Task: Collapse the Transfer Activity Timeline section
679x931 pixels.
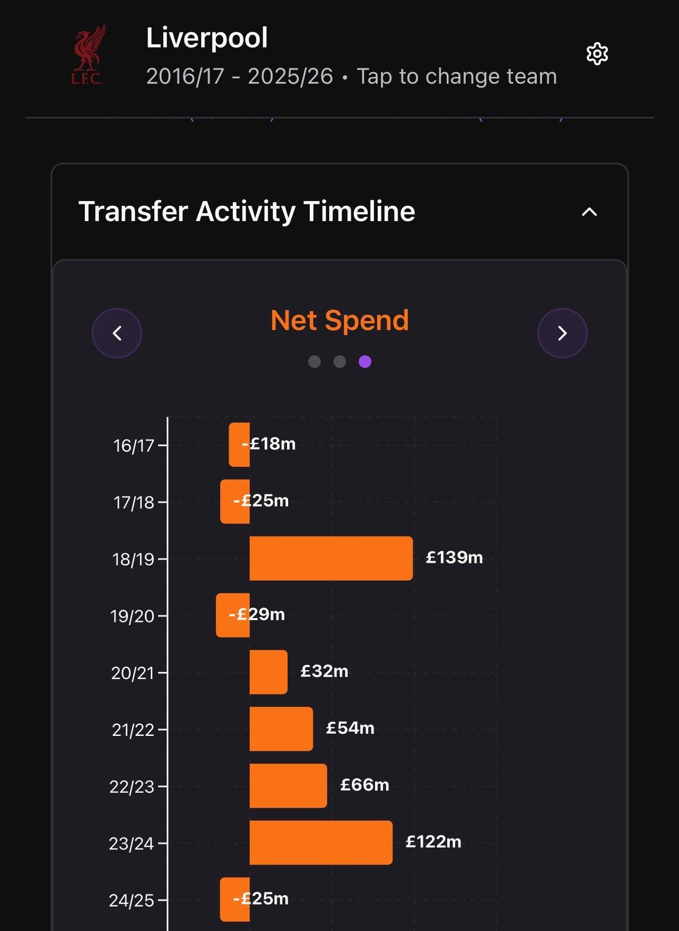Action: click(x=589, y=212)
